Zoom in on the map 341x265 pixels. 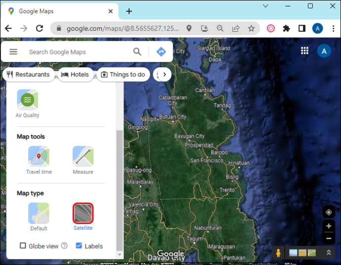coord(329,226)
